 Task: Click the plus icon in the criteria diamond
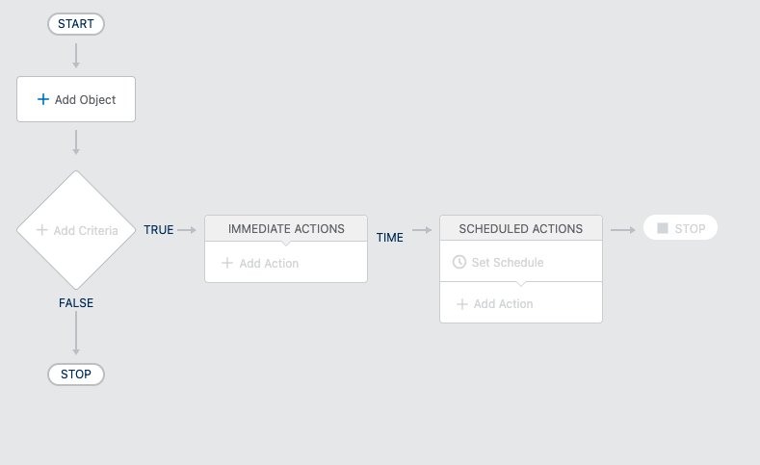click(42, 230)
